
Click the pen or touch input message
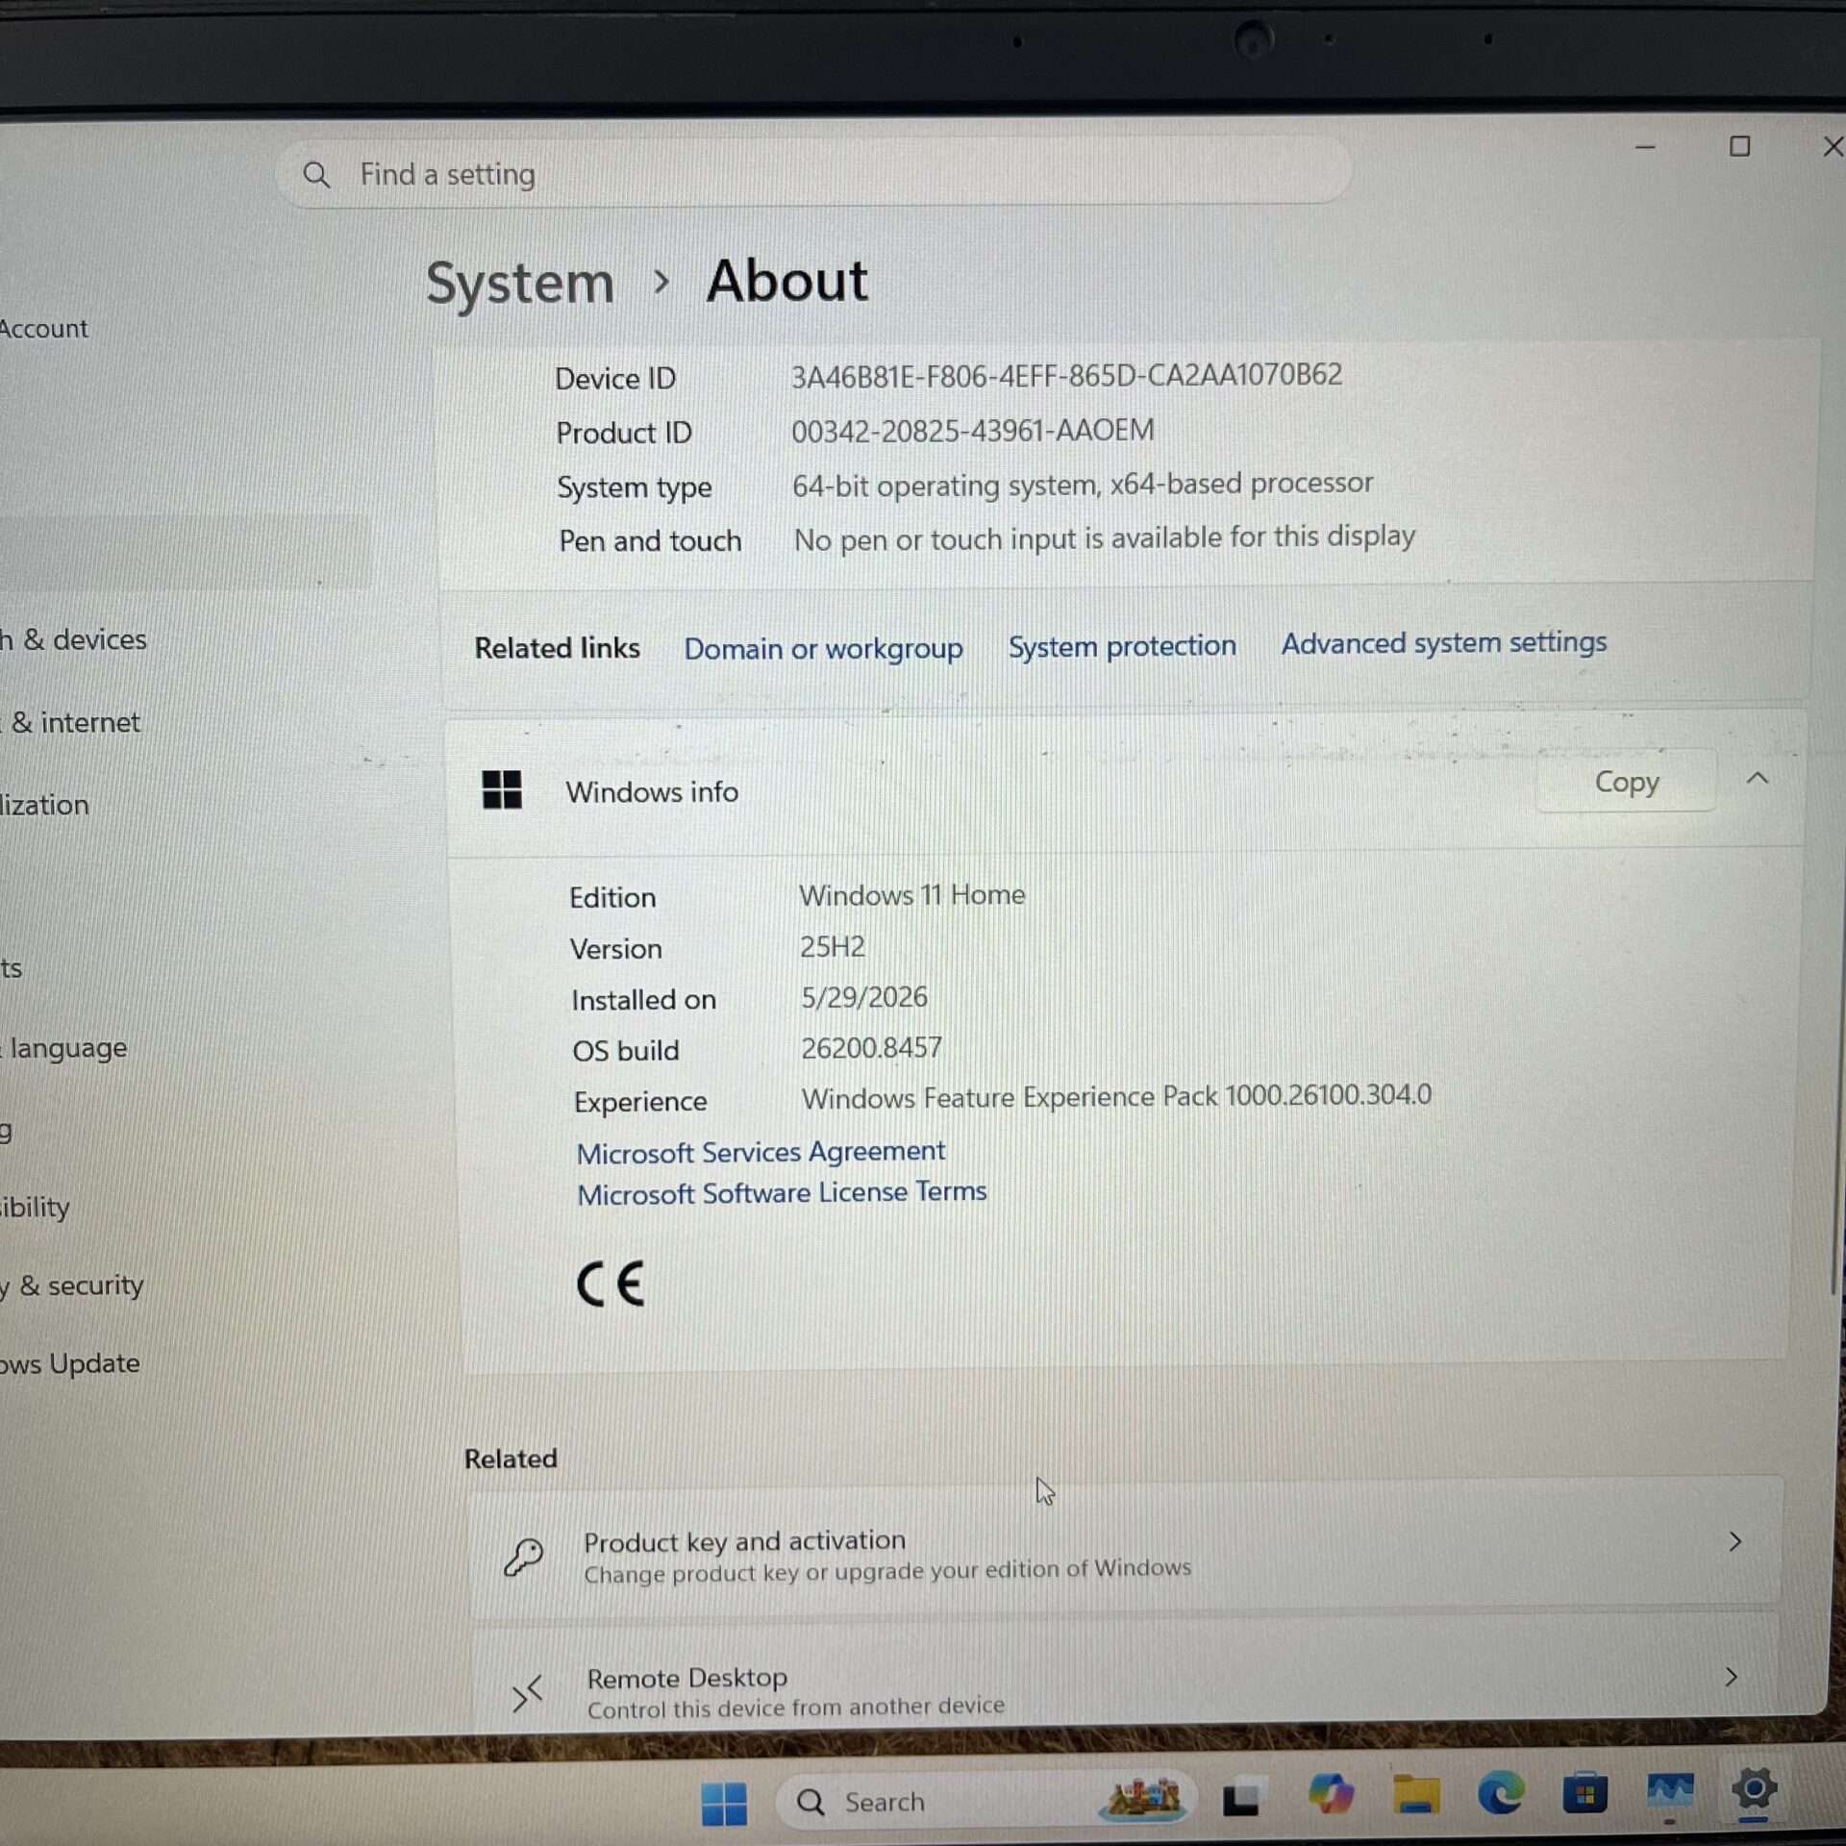point(1104,538)
